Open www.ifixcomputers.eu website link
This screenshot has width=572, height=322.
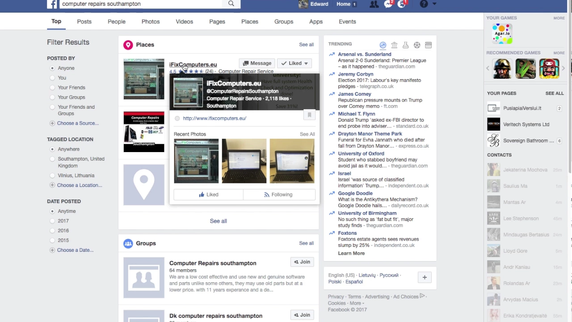pyautogui.click(x=214, y=118)
